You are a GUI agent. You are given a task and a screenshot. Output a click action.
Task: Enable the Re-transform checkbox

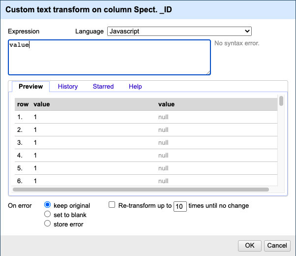pos(112,205)
